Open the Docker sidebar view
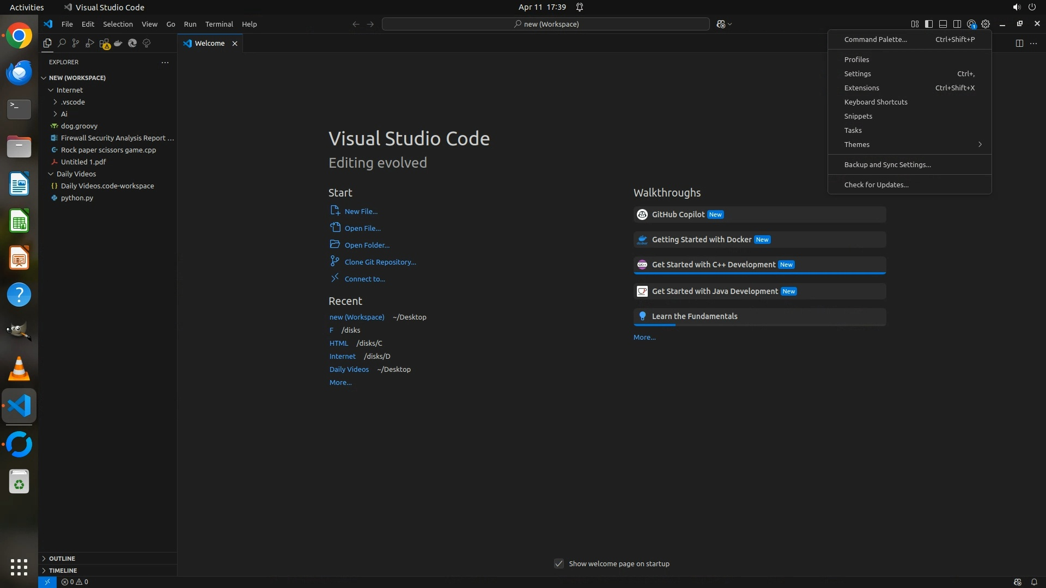1046x588 pixels. click(x=118, y=43)
